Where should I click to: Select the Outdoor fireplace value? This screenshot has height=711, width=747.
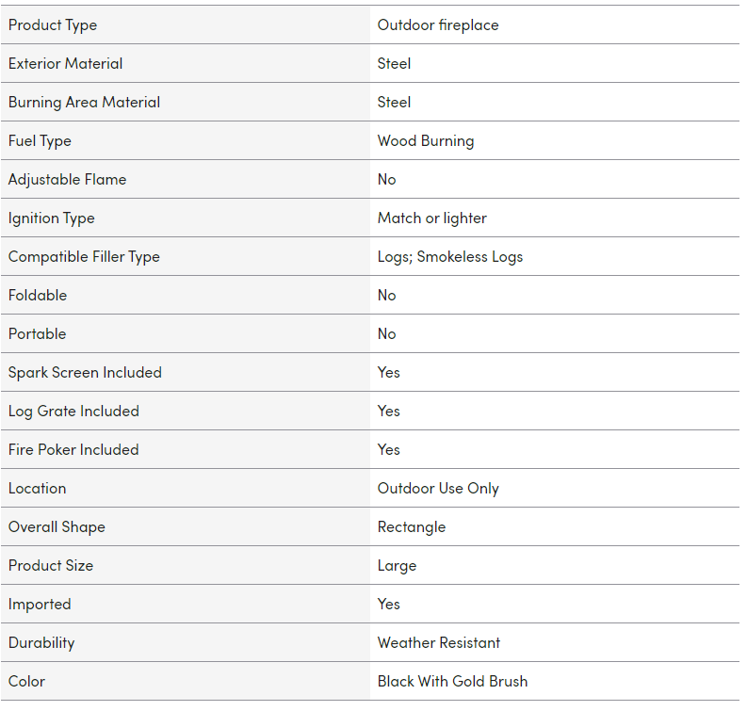pyautogui.click(x=438, y=25)
